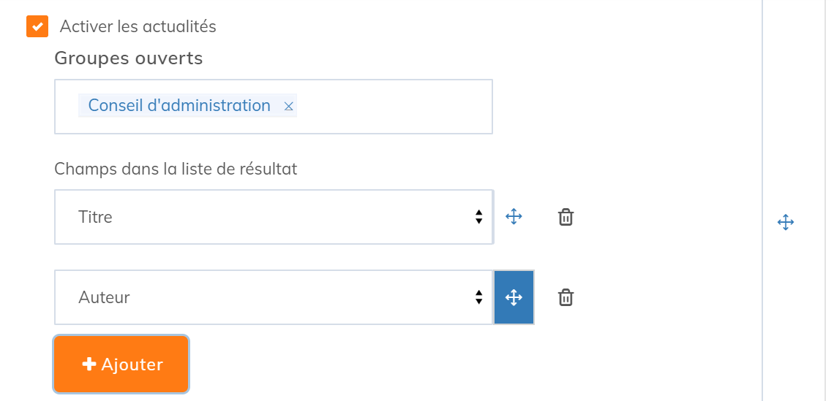Open the Titre field dropdown

tap(274, 217)
